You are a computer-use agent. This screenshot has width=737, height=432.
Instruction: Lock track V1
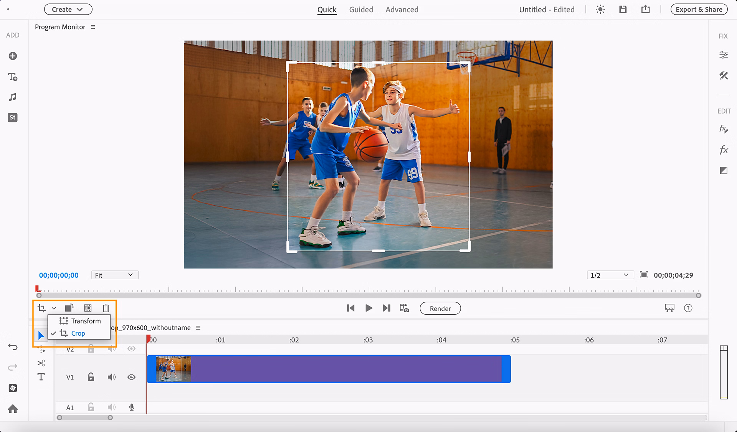(x=91, y=377)
